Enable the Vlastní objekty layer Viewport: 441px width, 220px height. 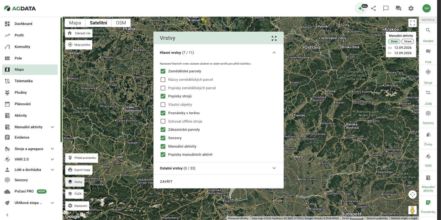coord(163,105)
